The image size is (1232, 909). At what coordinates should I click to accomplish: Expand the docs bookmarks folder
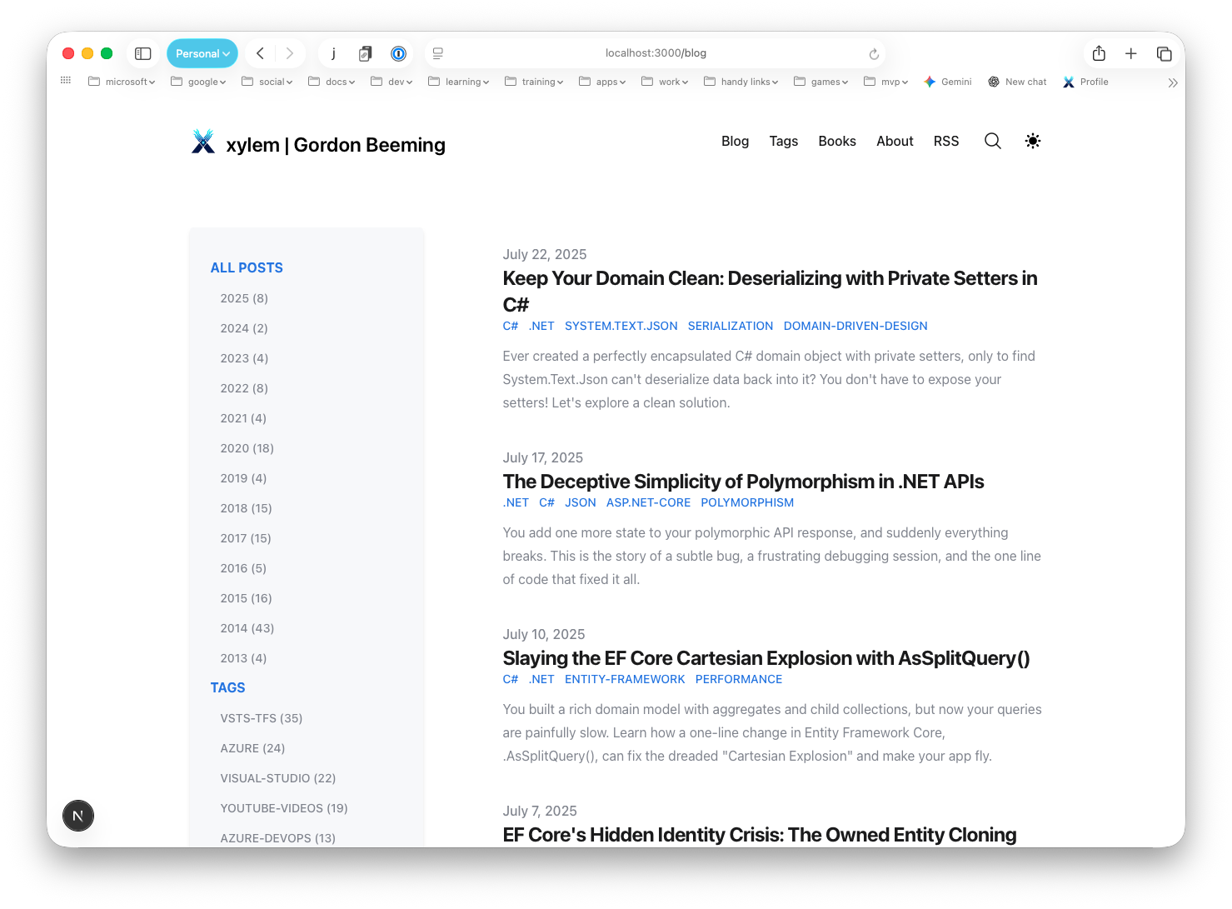332,82
